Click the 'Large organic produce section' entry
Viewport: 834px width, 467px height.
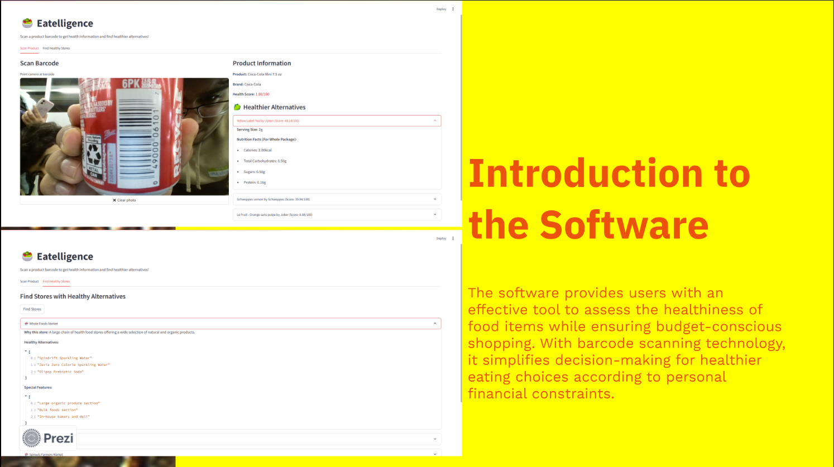click(68, 403)
